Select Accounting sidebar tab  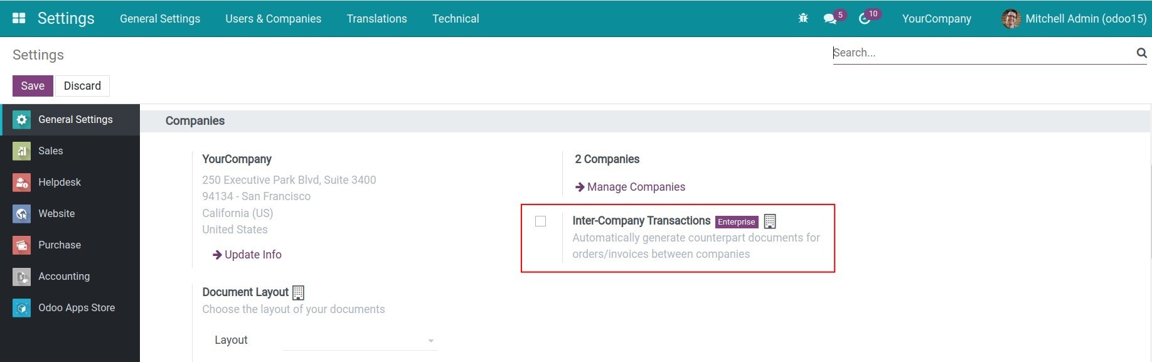point(70,277)
